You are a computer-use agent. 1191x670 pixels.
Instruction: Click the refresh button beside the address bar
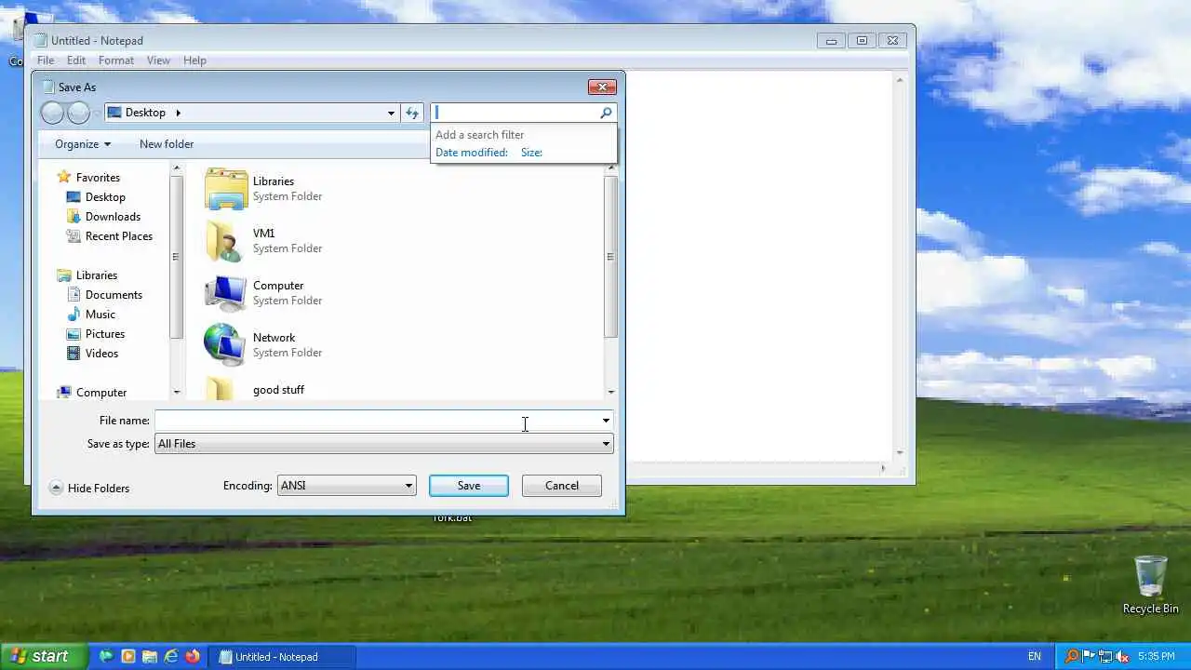click(x=412, y=113)
